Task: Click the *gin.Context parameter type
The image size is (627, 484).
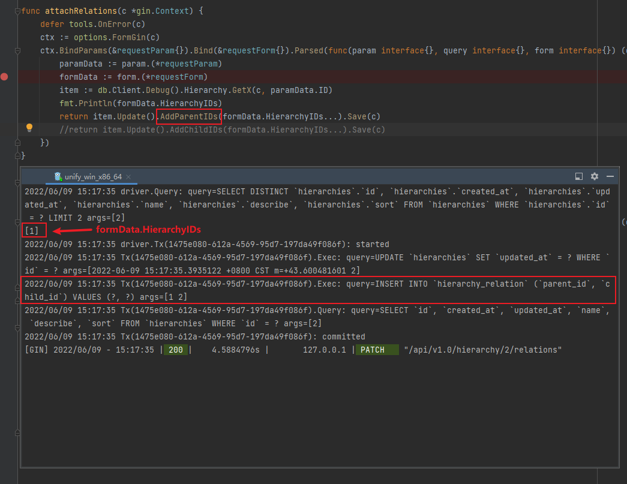Action: 160,11
